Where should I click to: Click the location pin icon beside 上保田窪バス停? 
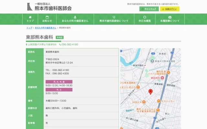pos(27,45)
